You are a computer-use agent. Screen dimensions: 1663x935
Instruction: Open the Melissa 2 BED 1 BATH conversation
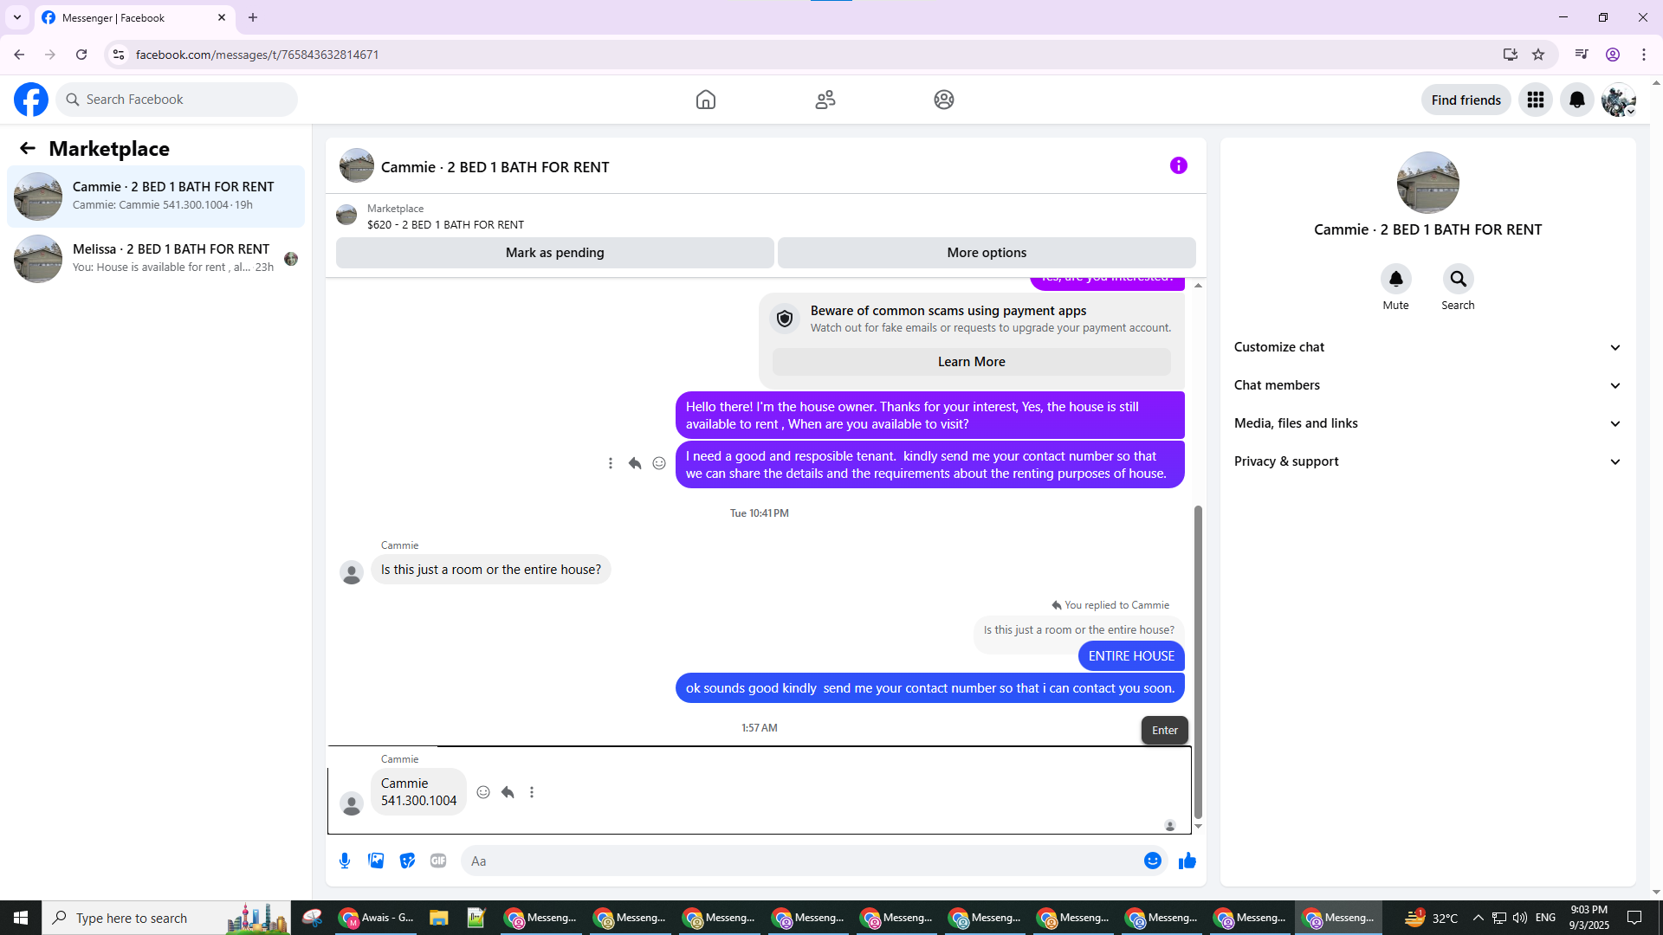156,259
